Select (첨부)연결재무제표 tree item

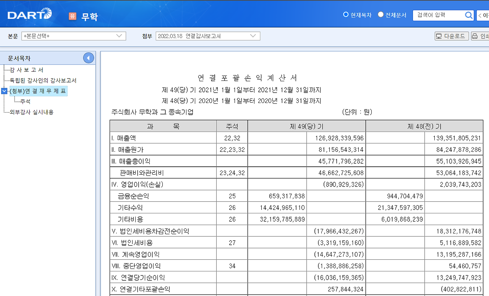(38, 91)
